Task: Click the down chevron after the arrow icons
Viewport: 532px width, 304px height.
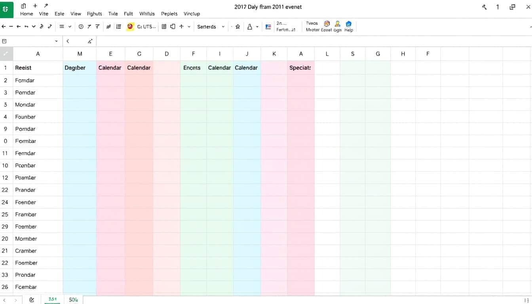Action: pyautogui.click(x=34, y=27)
